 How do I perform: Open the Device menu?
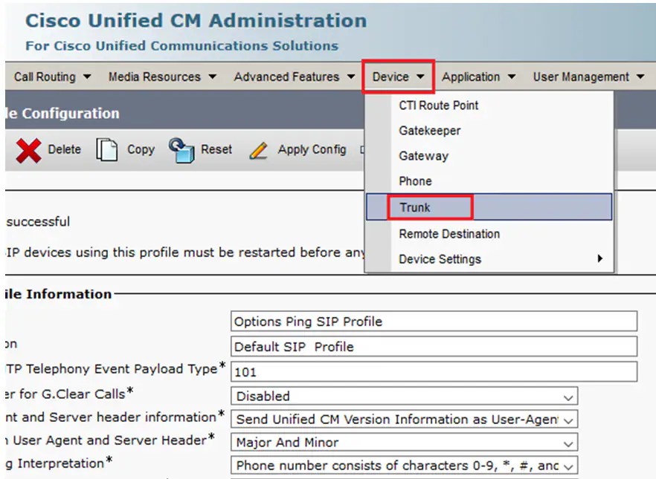pyautogui.click(x=397, y=76)
